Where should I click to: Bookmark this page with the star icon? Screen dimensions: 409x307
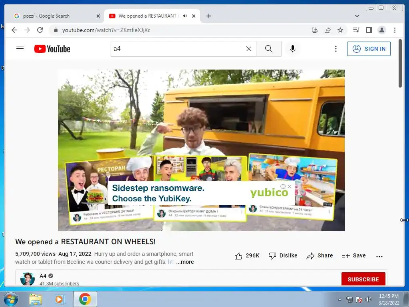(340, 30)
